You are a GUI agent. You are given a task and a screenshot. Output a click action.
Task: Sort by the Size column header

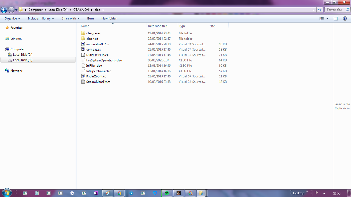[218, 26]
